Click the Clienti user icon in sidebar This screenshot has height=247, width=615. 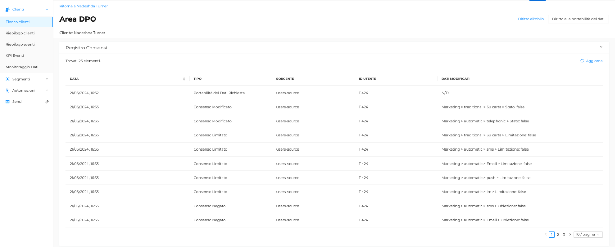[7, 9]
